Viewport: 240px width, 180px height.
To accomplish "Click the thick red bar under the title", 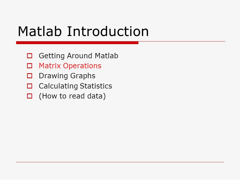I will [77, 43].
